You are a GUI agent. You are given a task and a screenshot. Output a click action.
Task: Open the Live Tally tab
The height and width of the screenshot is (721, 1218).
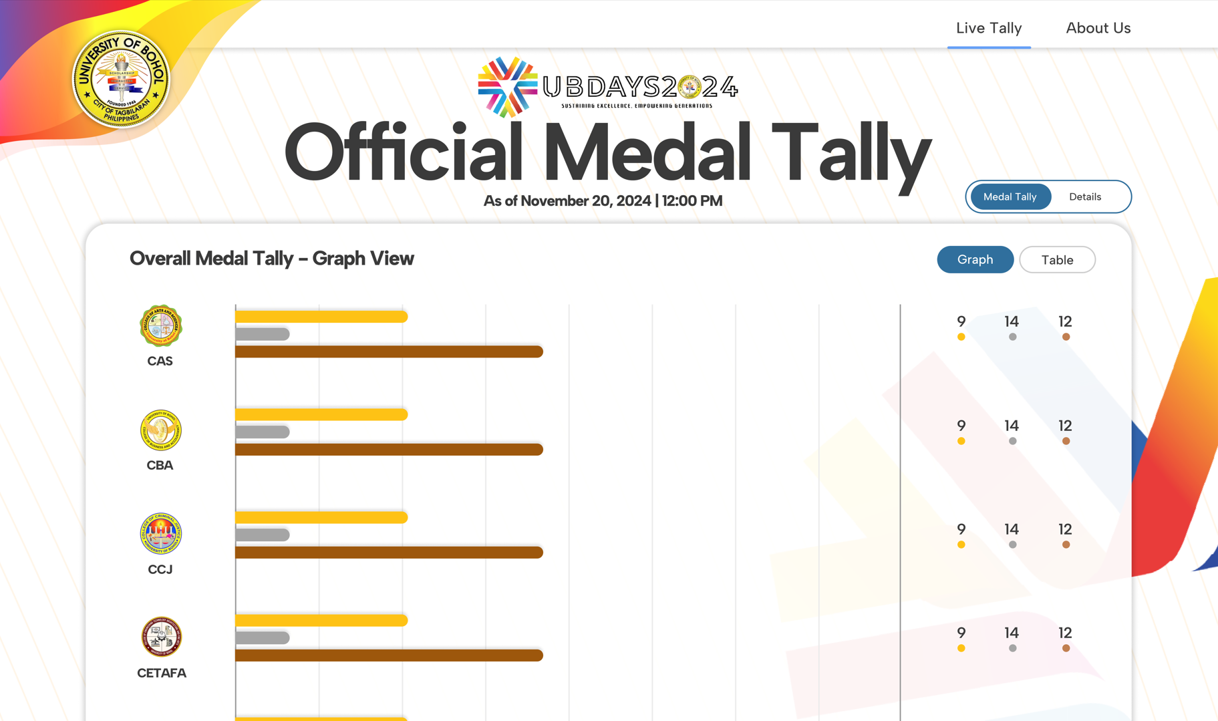(x=989, y=28)
